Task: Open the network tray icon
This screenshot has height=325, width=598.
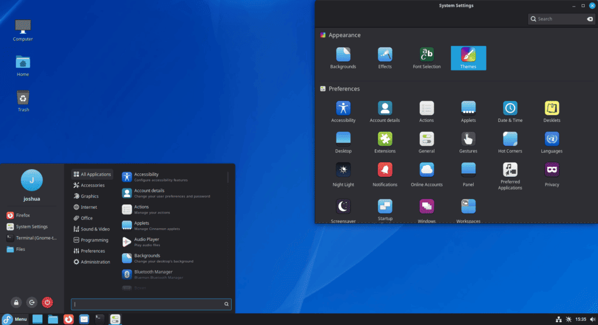Action: coord(558,319)
